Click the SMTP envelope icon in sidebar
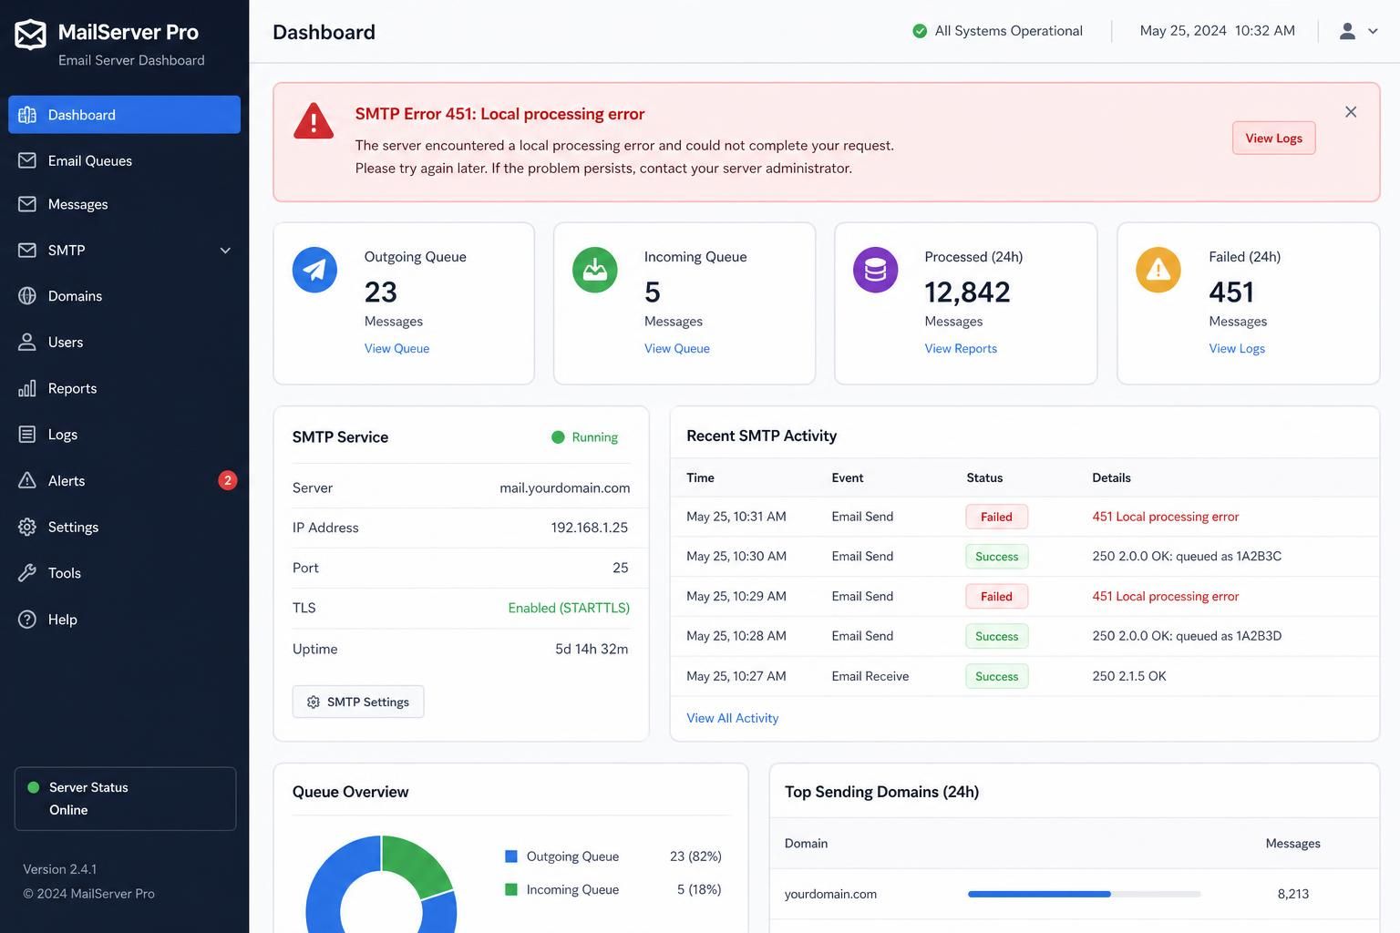1400x933 pixels. [27, 250]
